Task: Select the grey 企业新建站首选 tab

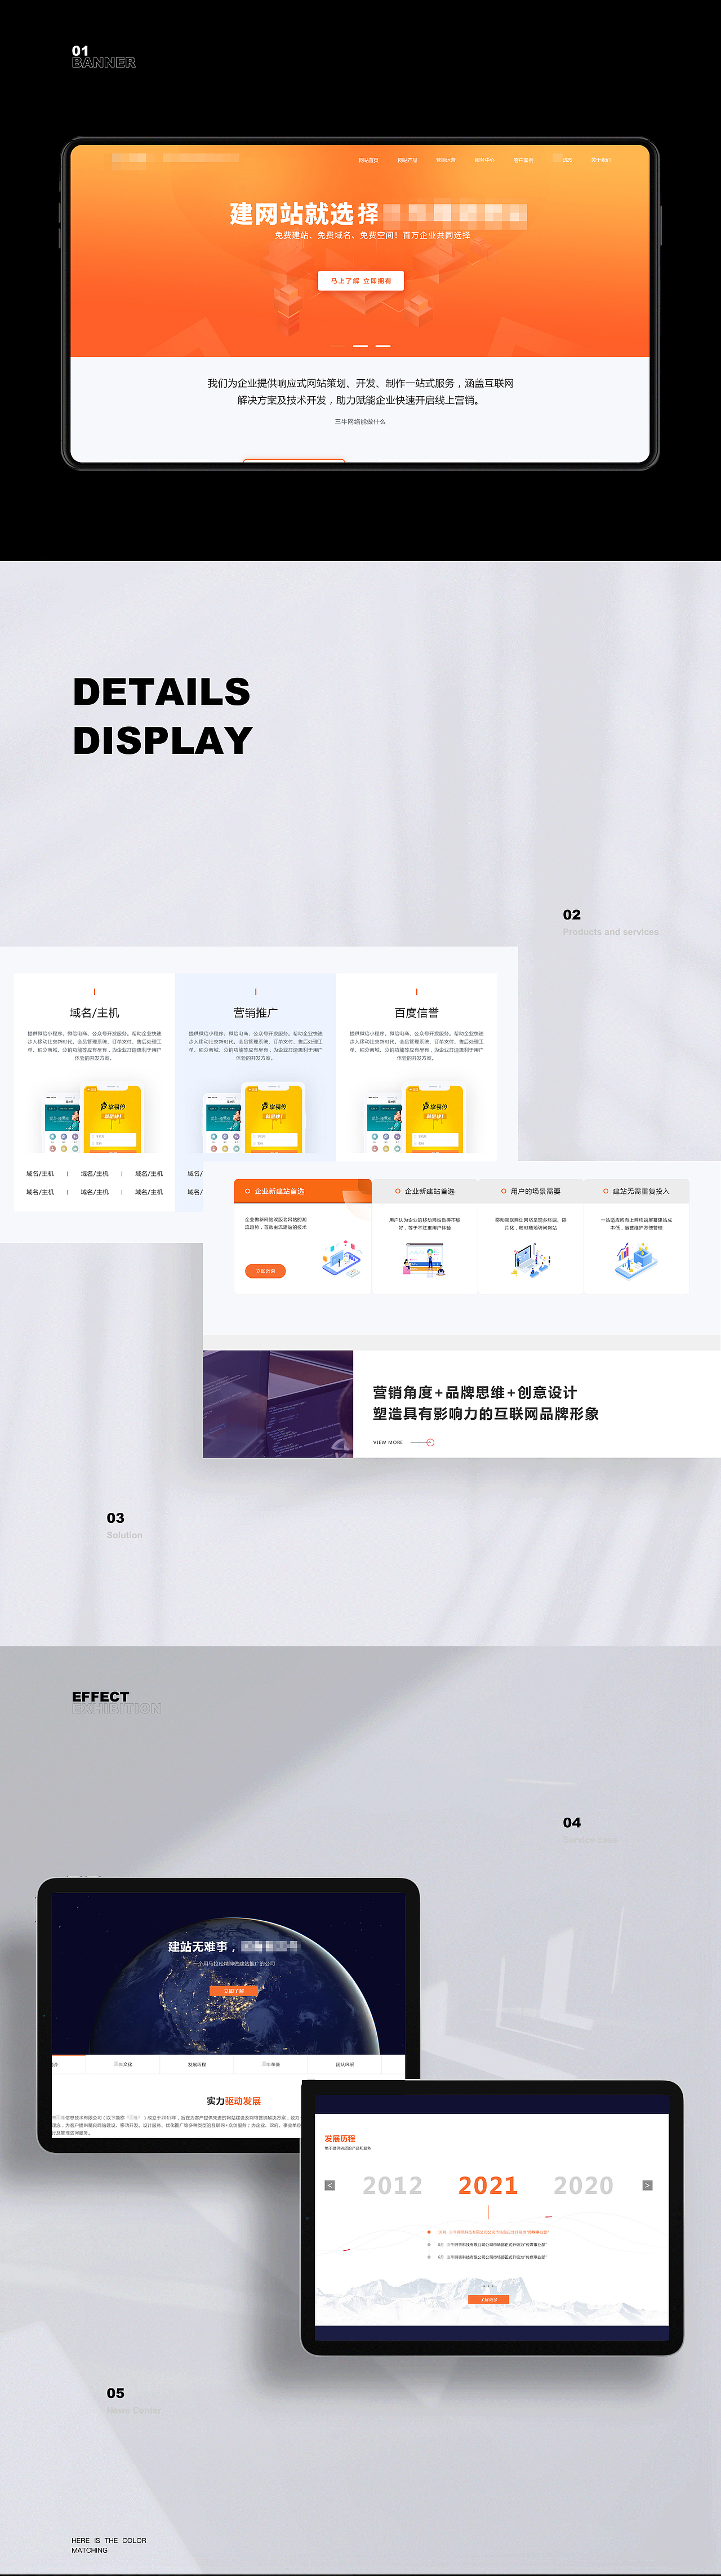Action: [424, 1191]
